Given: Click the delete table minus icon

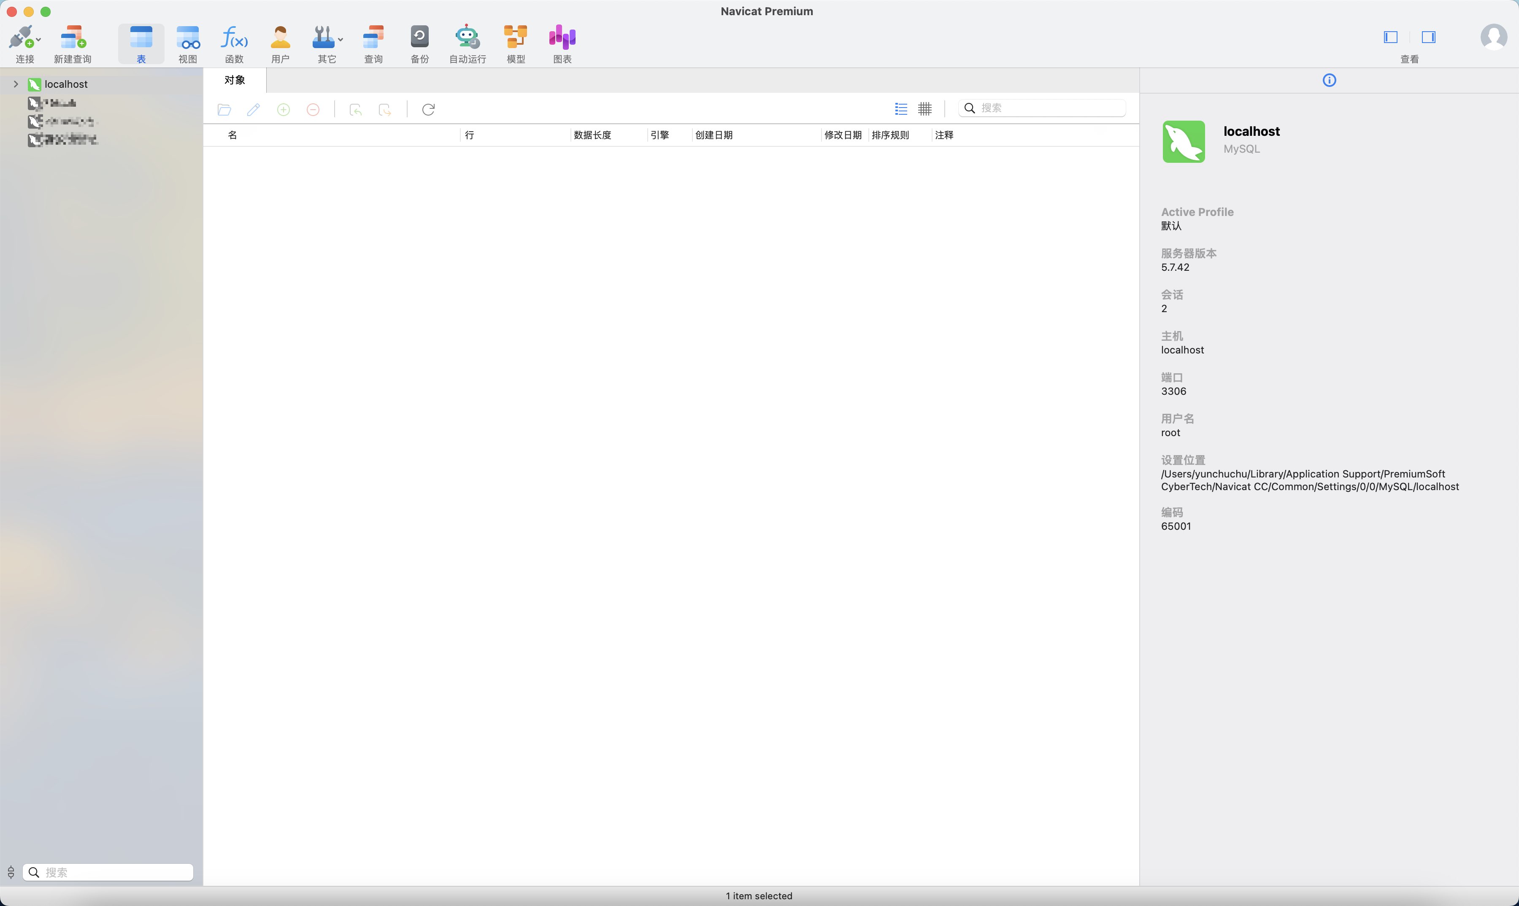Looking at the screenshot, I should pyautogui.click(x=314, y=110).
